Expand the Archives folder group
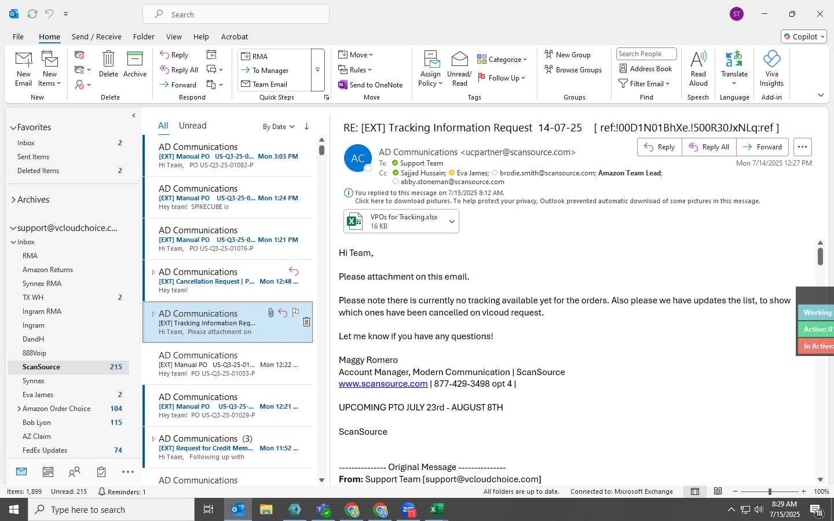This screenshot has width=834, height=521. [x=13, y=200]
